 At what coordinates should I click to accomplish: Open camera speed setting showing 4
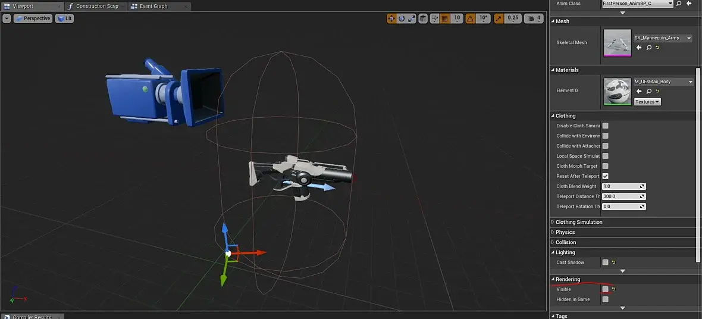(534, 18)
